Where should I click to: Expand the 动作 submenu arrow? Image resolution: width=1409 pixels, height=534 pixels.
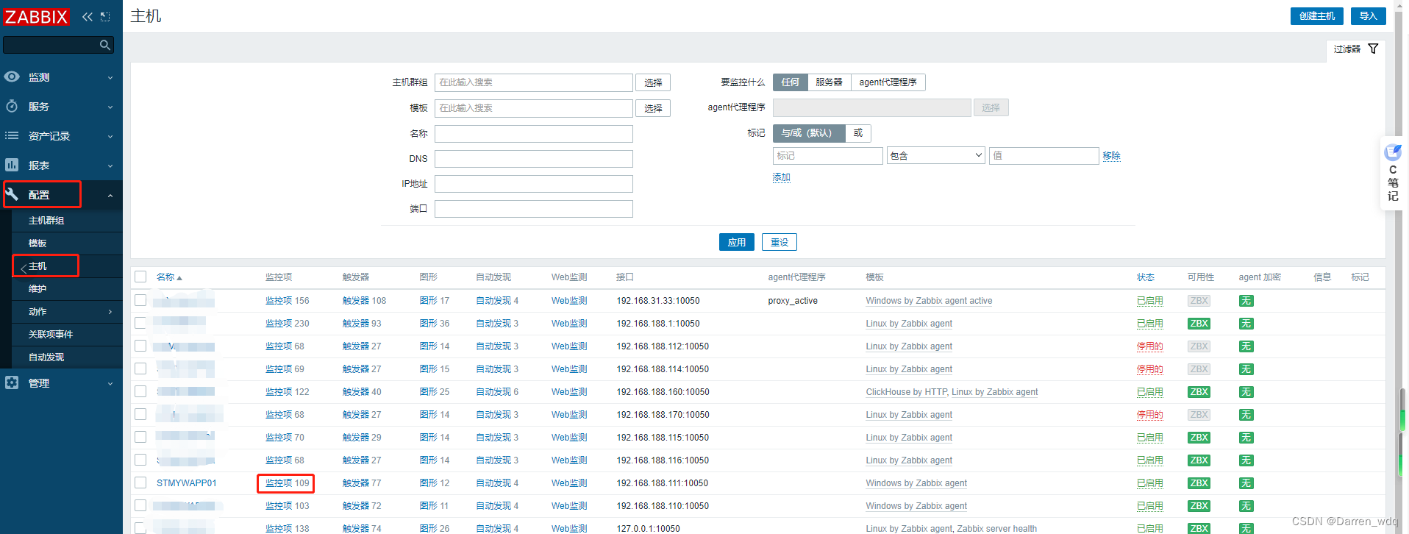click(x=110, y=312)
